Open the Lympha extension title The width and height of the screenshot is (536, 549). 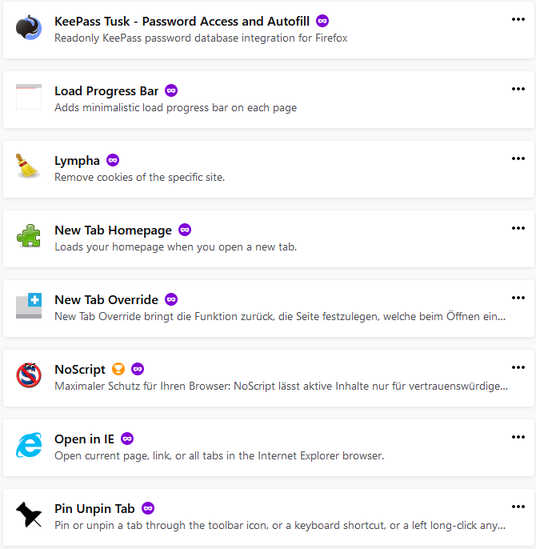coord(77,160)
